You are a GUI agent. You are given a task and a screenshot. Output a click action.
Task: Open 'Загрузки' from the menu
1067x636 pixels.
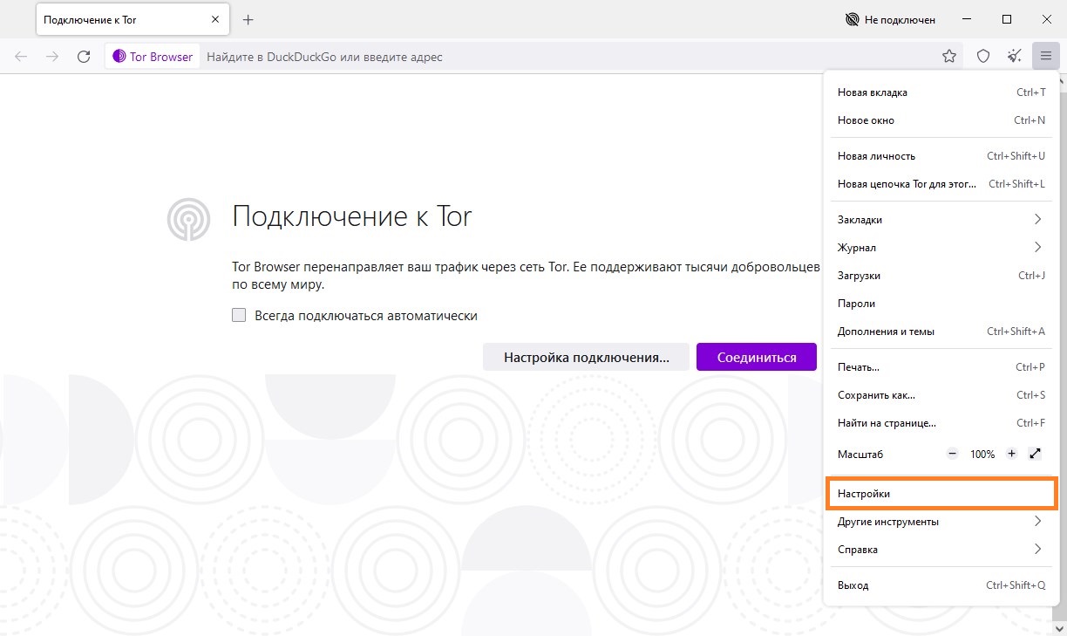[940, 276]
